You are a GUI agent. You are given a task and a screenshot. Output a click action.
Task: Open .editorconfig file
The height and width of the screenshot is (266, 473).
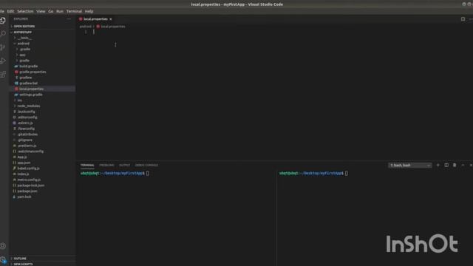[x=27, y=117]
